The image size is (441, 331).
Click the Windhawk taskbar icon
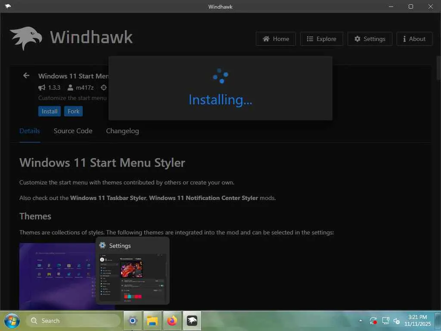192,321
